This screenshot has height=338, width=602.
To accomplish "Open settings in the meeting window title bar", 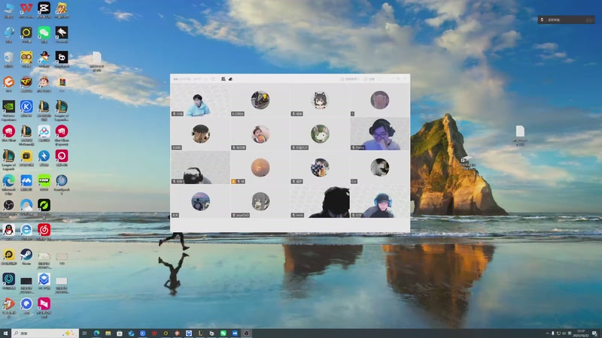I will [369, 79].
